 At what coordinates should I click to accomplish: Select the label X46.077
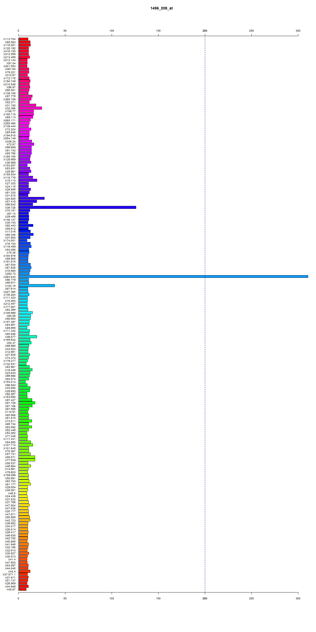(x=10, y=337)
